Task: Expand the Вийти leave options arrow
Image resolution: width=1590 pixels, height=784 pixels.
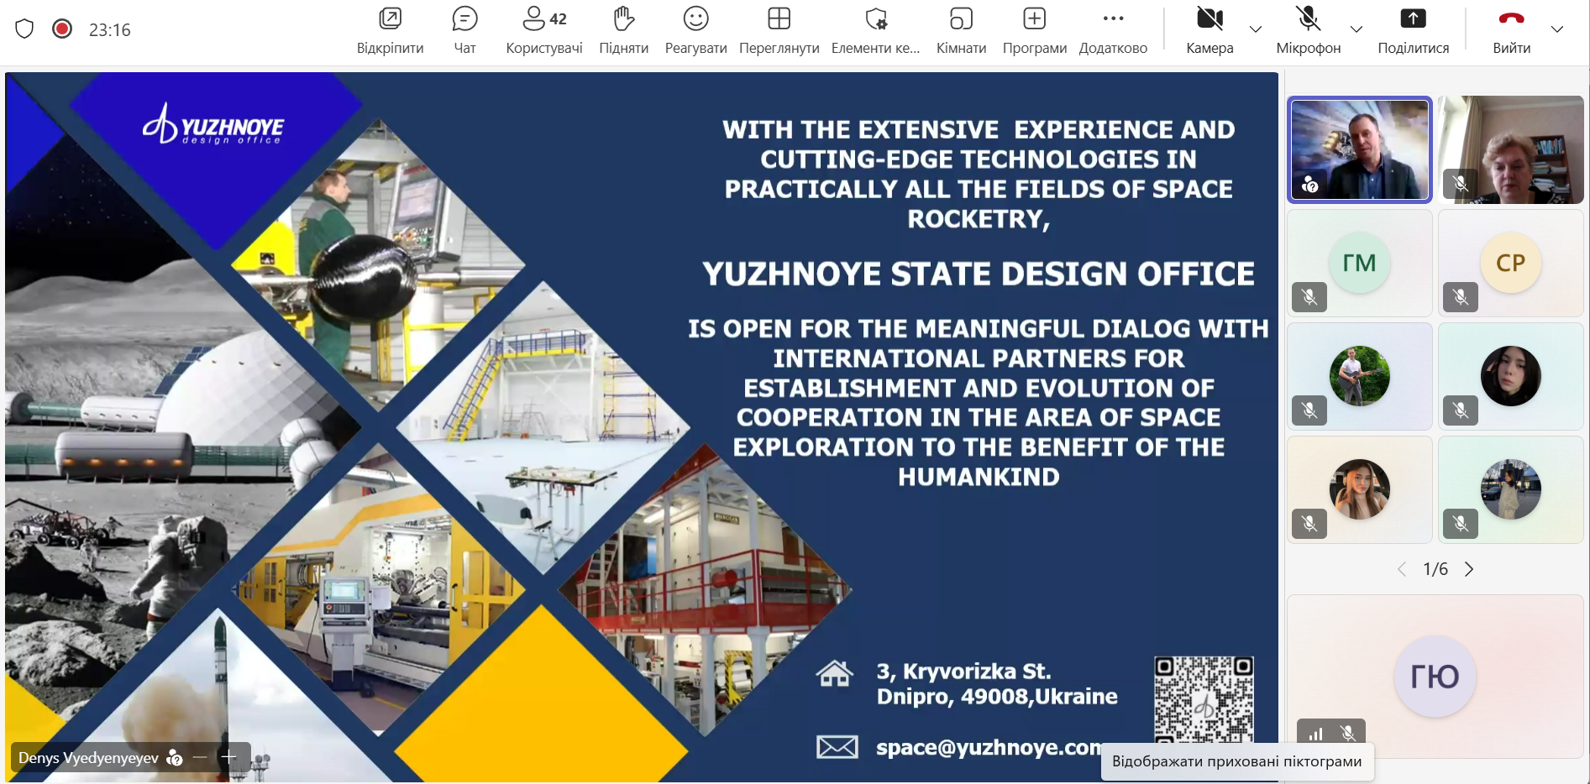Action: [1557, 29]
